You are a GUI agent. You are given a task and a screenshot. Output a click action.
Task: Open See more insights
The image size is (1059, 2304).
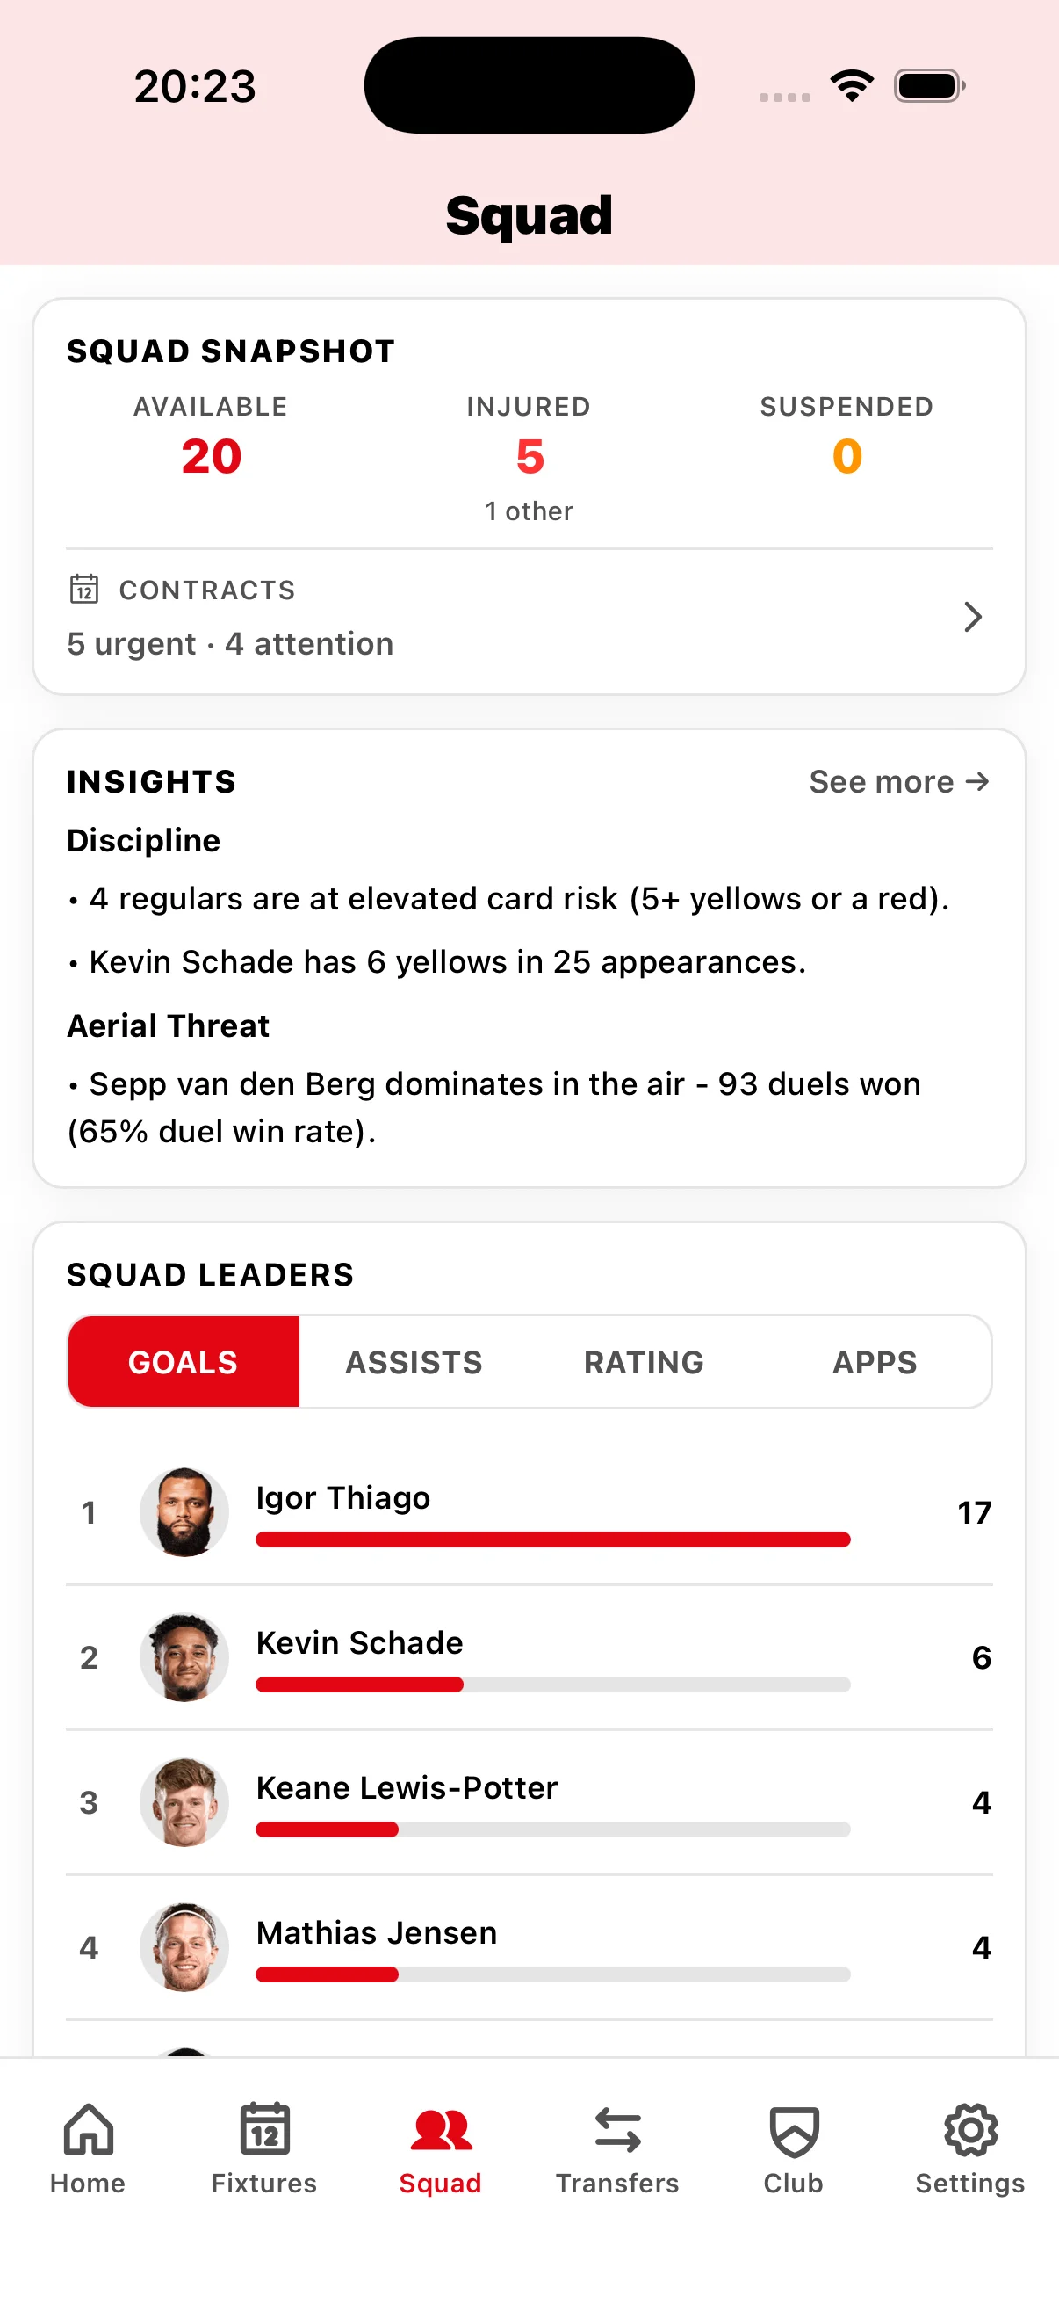pos(898,781)
